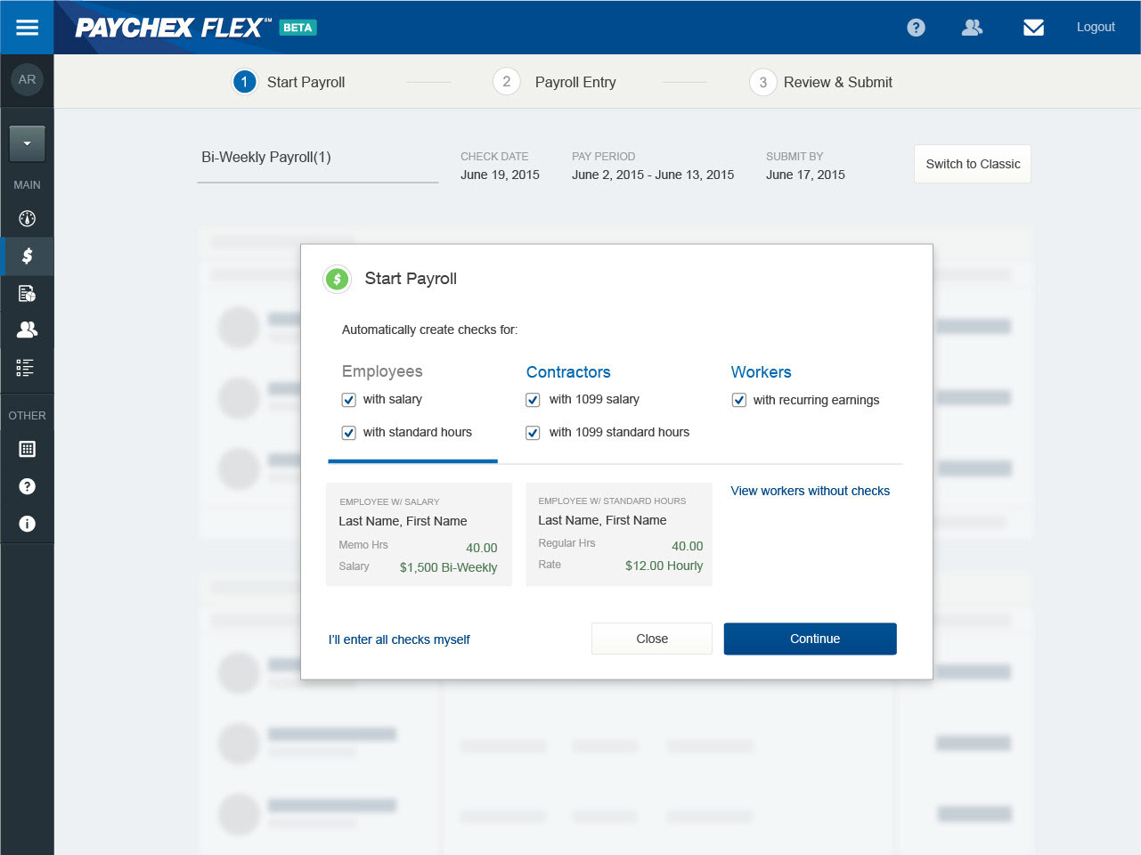Screen dimensions: 1141x855
Task: Open the dashboard gauge icon in sidebar
Action: 27,218
